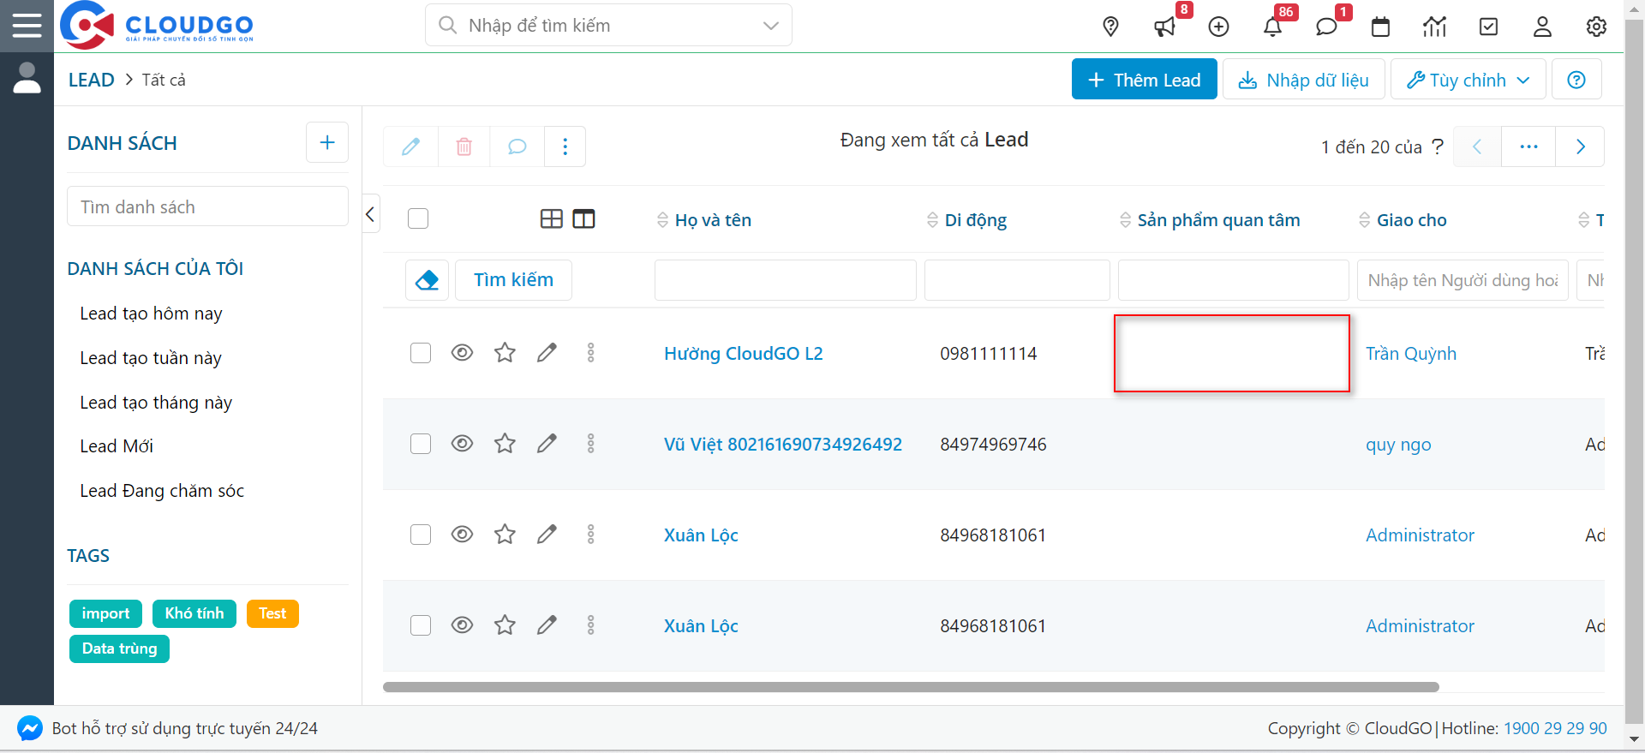Expand the Tùy chỉnh dropdown

pyautogui.click(x=1468, y=80)
